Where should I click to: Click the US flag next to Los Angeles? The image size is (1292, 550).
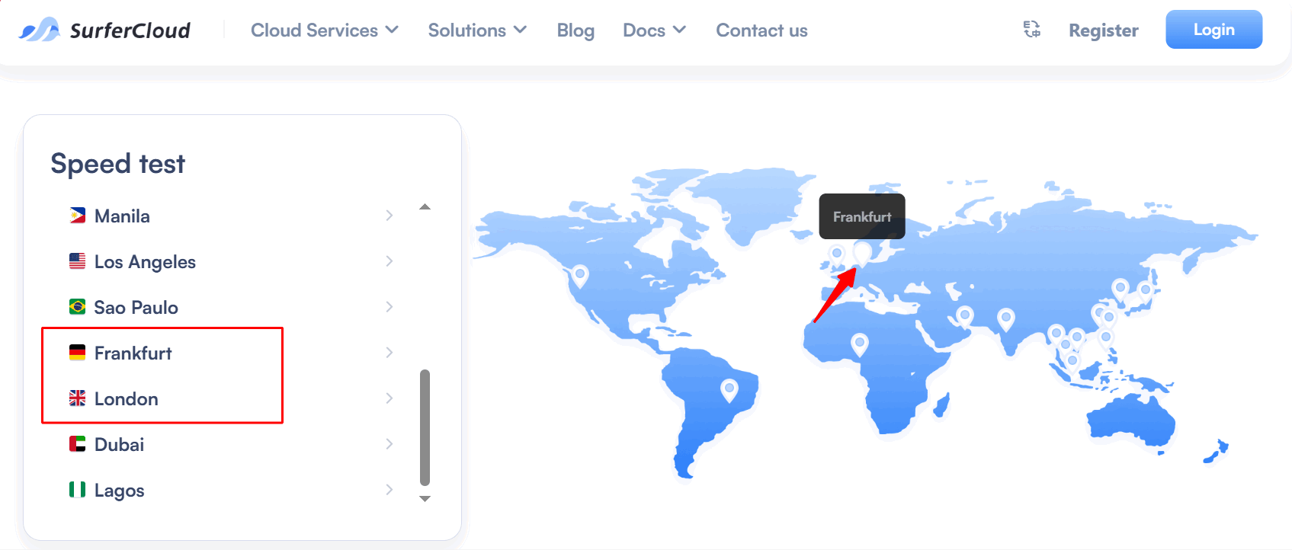pos(77,261)
